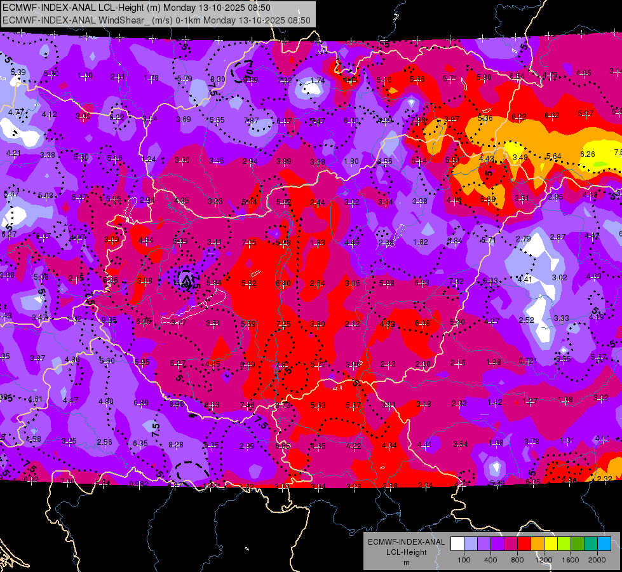The width and height of the screenshot is (622, 572).
Task: Click the grid value 2.64
Action: (317, 283)
